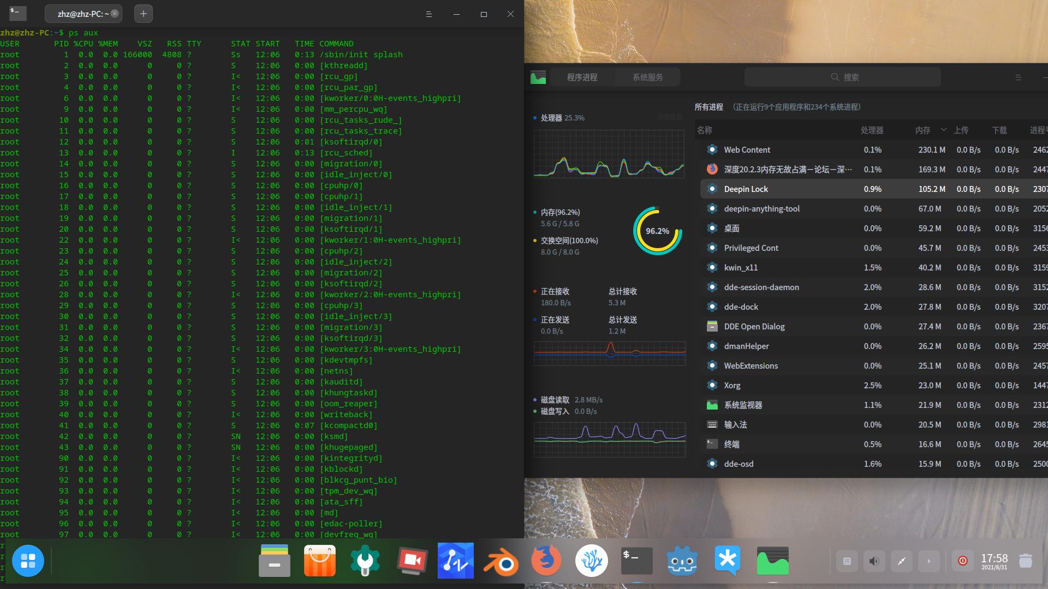Click the volume speaker tray icon
Viewport: 1048px width, 589px height.
(x=874, y=561)
